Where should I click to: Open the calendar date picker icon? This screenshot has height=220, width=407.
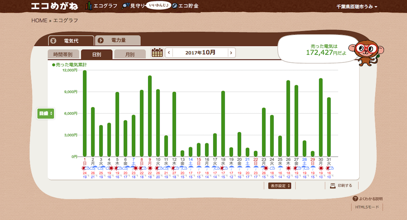[x=157, y=53]
